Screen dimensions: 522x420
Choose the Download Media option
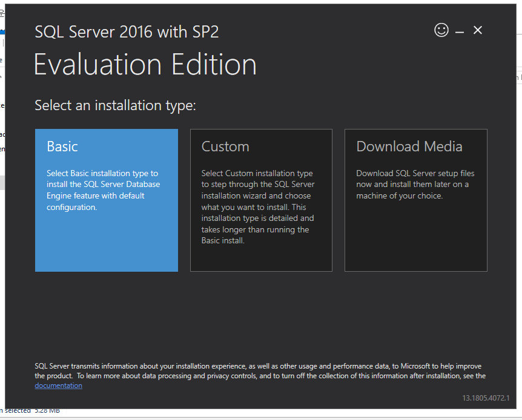(x=415, y=200)
